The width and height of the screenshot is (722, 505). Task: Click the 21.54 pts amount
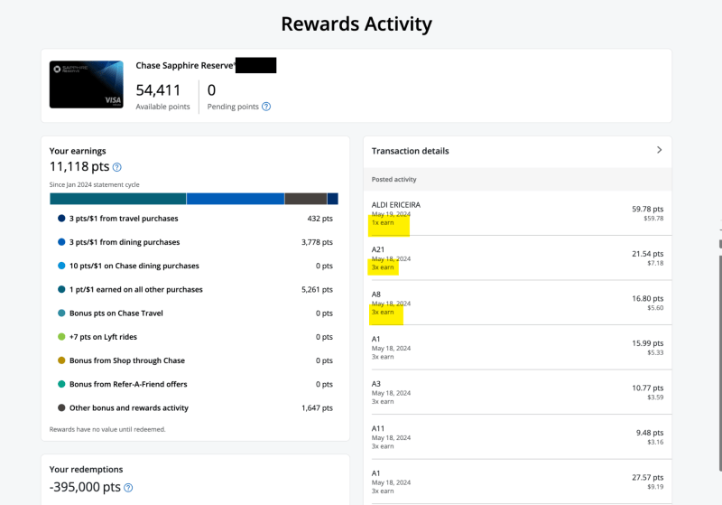coord(647,254)
